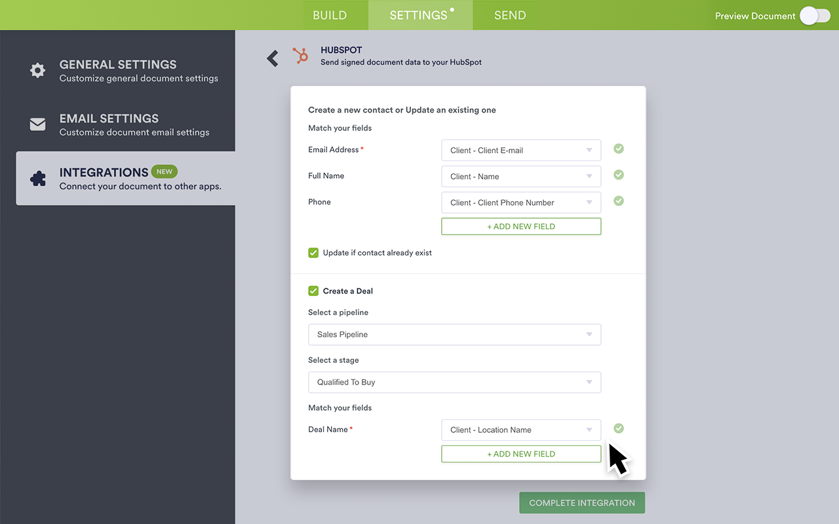Toggle the Preview Document switch
This screenshot has height=524, width=839.
tap(814, 15)
